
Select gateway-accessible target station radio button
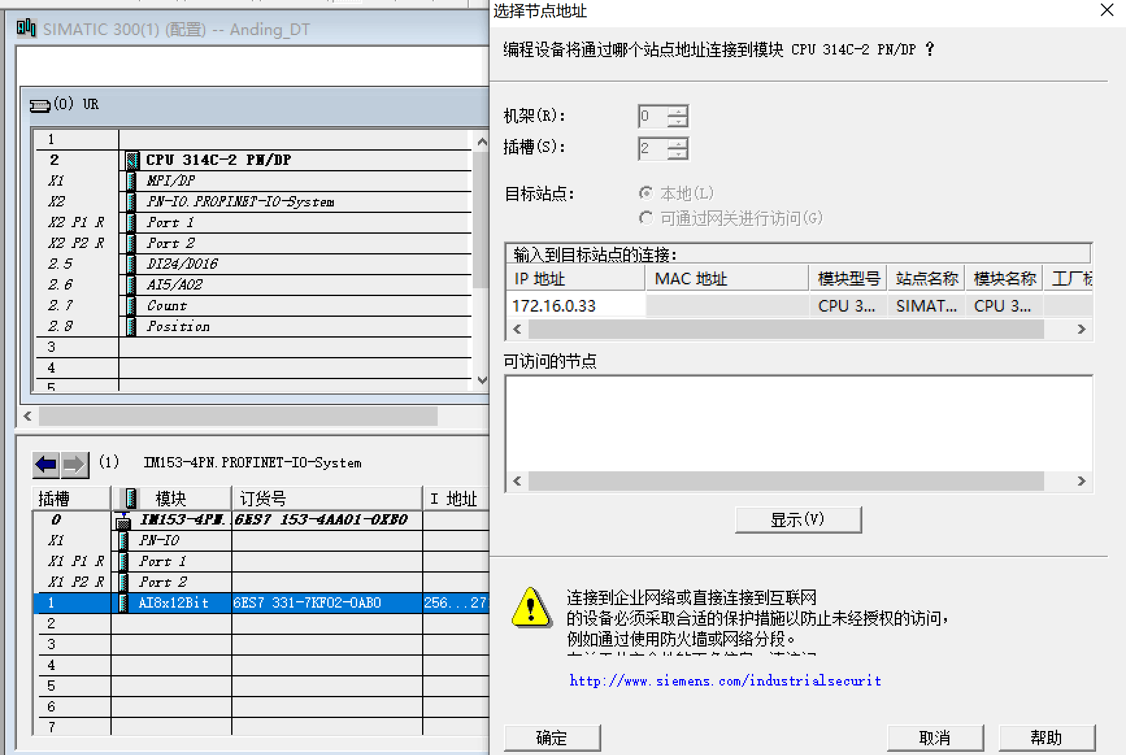click(x=646, y=217)
